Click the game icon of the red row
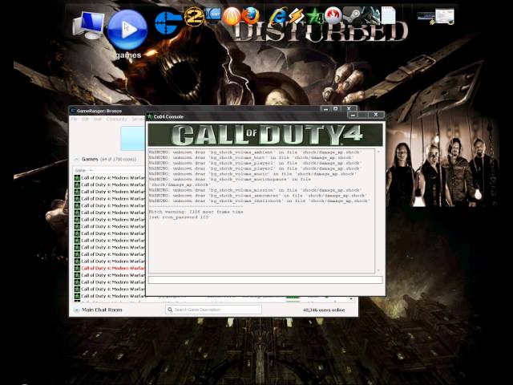This screenshot has height=385, width=513. coord(77,268)
